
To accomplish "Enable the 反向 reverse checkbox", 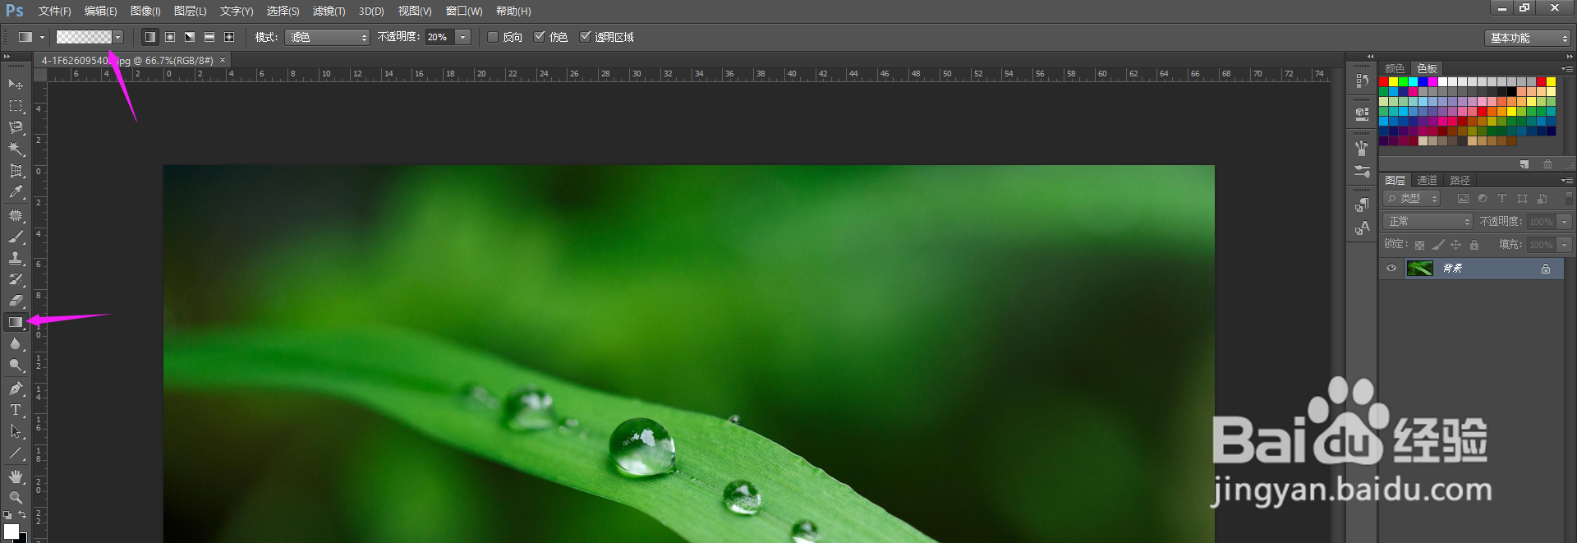I will coord(493,37).
